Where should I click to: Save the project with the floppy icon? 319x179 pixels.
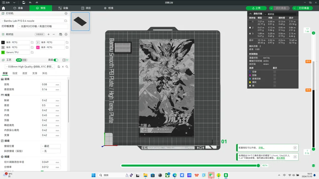point(24,3)
